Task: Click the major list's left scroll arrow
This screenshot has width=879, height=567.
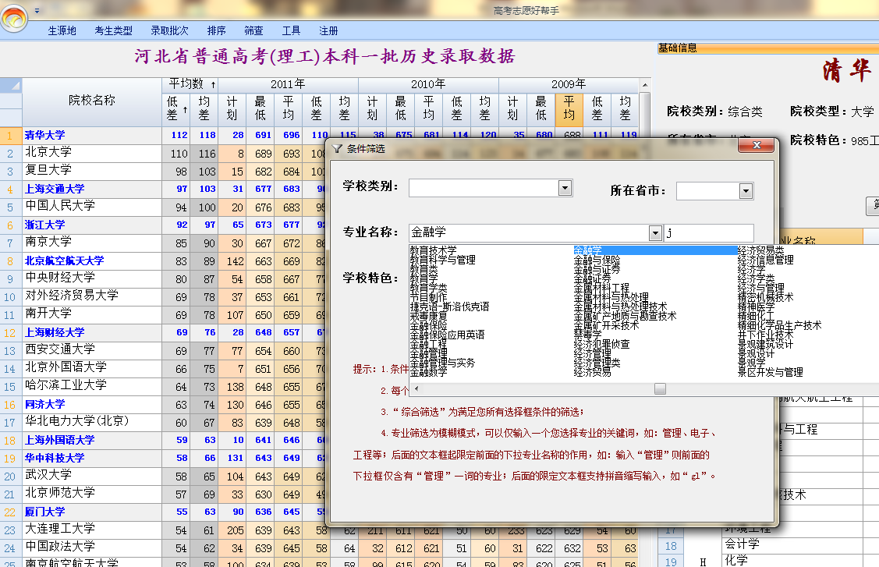Action: click(x=416, y=388)
